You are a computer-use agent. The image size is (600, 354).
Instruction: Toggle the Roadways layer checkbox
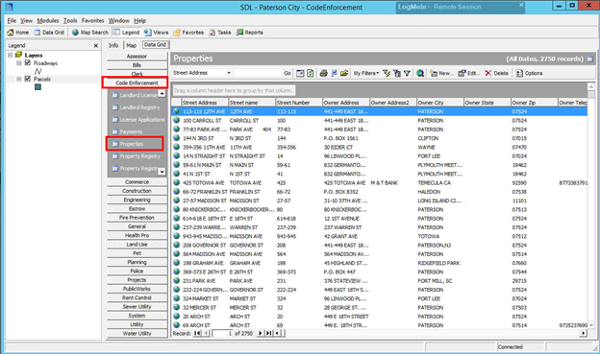click(28, 62)
